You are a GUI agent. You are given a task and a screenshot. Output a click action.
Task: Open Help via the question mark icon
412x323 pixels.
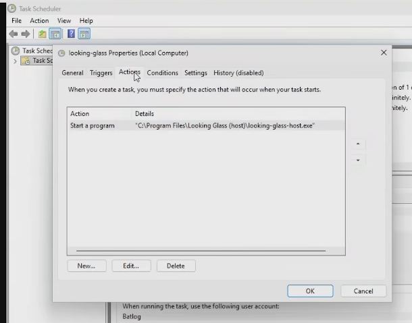(x=71, y=34)
